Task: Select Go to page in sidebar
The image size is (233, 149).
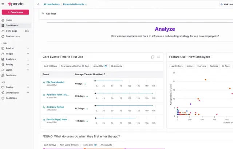Action: coord(16,31)
